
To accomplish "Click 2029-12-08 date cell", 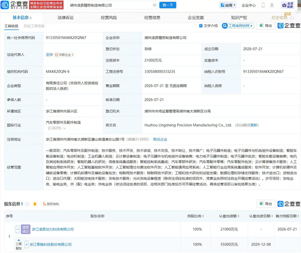I will pos(261,244).
